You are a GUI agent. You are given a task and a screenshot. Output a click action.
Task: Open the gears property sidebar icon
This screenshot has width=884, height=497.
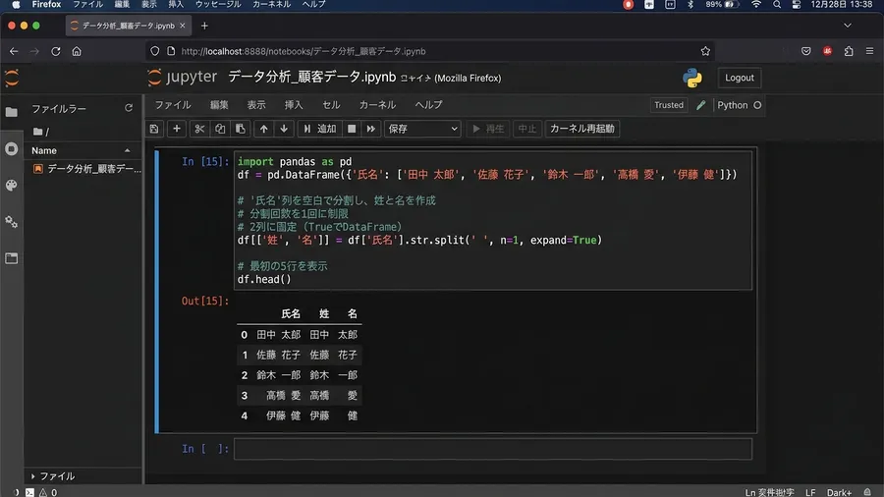coord(11,222)
